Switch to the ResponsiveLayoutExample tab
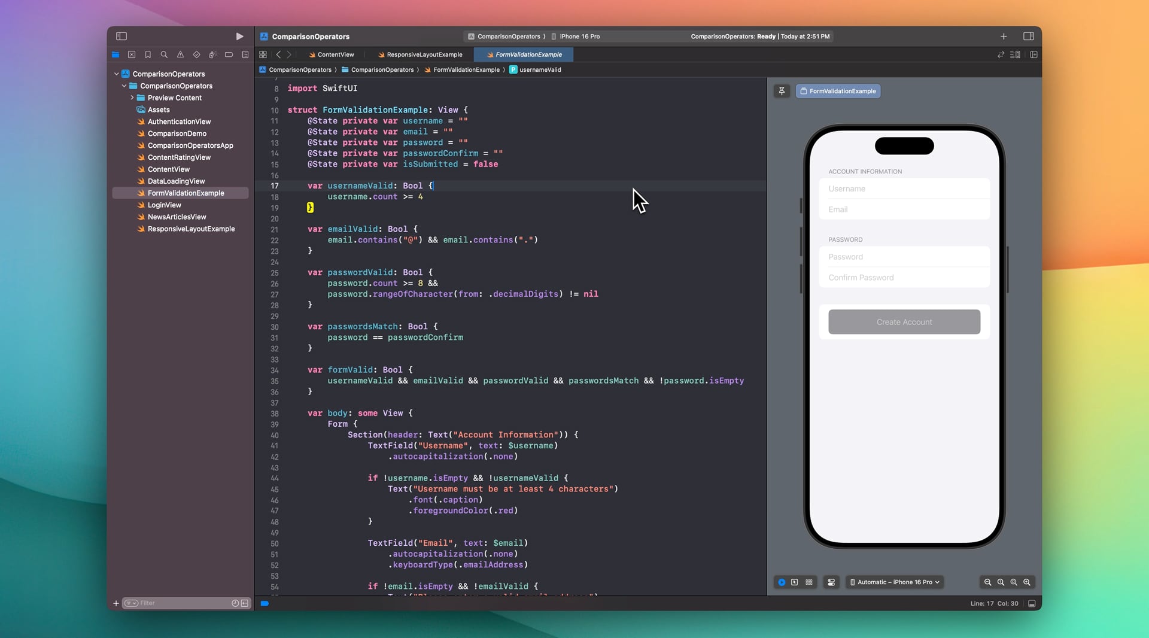Viewport: 1149px width, 638px height. pyautogui.click(x=420, y=54)
